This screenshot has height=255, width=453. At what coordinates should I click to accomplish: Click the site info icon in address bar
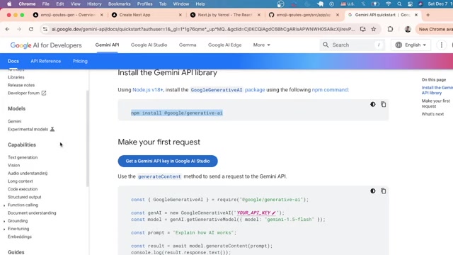coord(45,29)
